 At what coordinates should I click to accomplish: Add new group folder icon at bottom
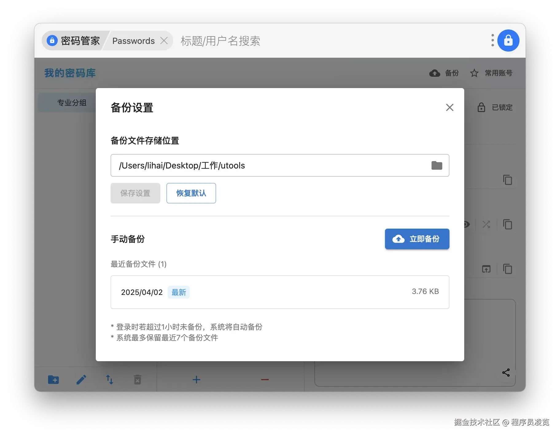tap(53, 380)
